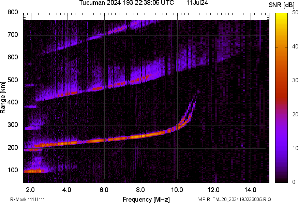Click the purple region of the colorbar near 10

tap(282, 148)
